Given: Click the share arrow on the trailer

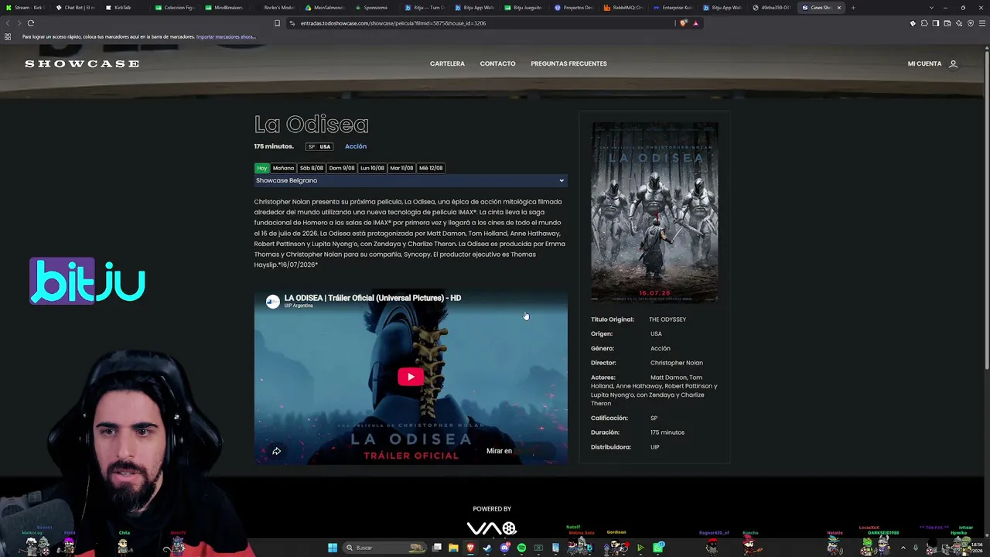Looking at the screenshot, I should click(x=276, y=451).
